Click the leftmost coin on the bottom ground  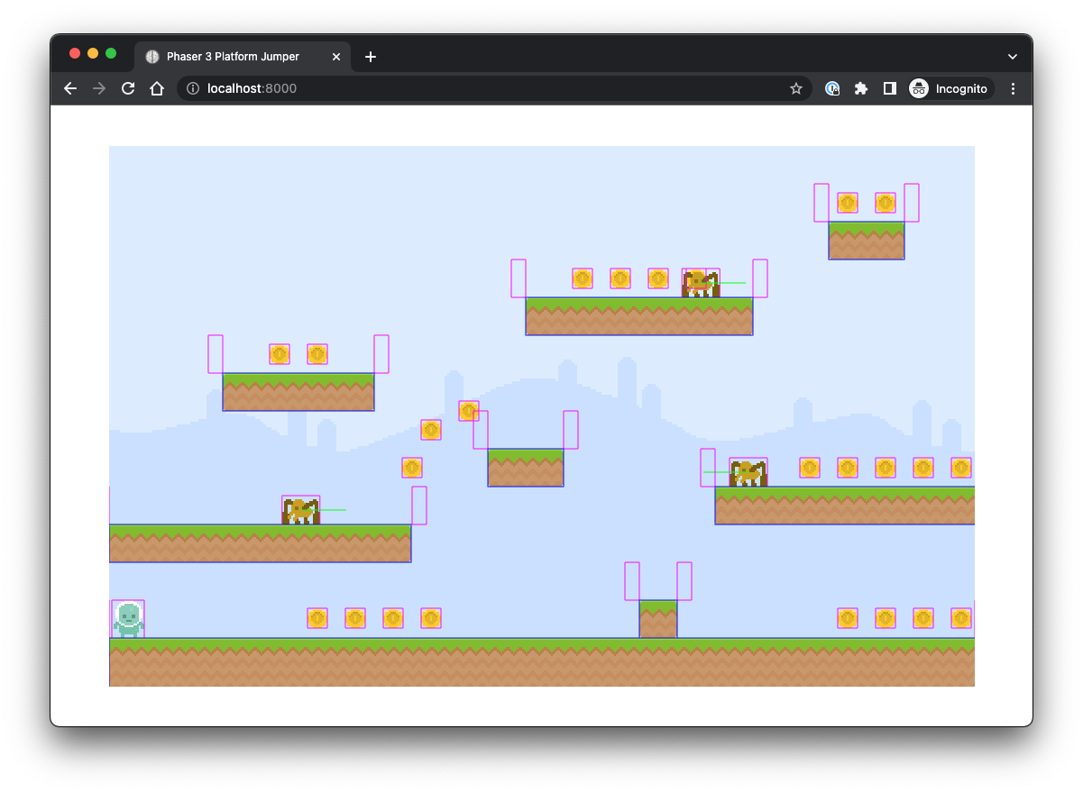(x=317, y=618)
